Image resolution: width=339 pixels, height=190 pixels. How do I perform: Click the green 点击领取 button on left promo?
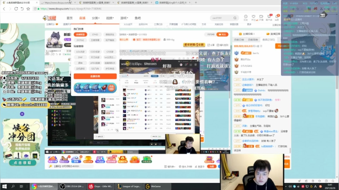coord(23,163)
